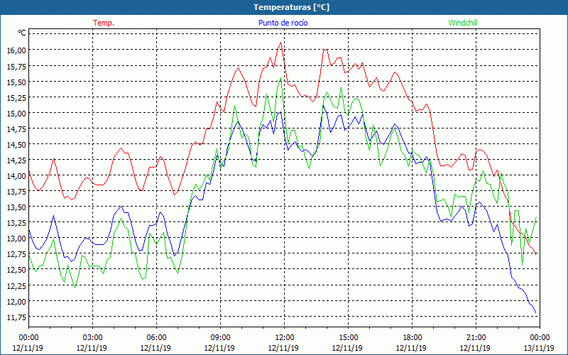
Task: Click the 12/11/19 date under 06:00
Action: click(155, 348)
